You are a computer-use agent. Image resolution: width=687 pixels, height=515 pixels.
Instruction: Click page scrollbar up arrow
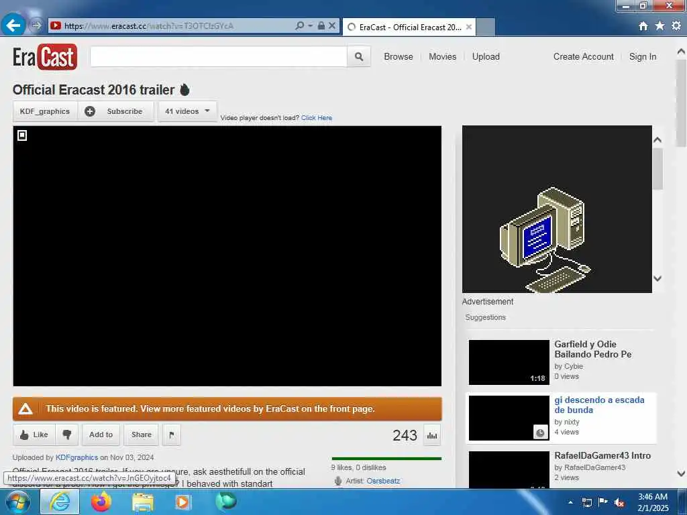click(681, 52)
